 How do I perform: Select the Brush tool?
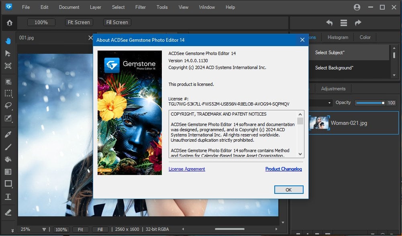click(x=8, y=146)
